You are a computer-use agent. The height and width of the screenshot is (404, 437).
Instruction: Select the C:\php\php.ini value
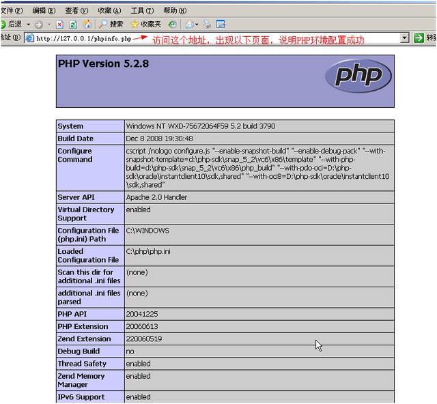pyautogui.click(x=148, y=251)
